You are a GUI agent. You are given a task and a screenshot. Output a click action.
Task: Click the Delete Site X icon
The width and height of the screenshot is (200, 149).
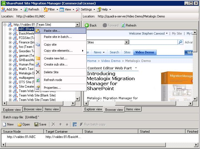tap(38, 72)
